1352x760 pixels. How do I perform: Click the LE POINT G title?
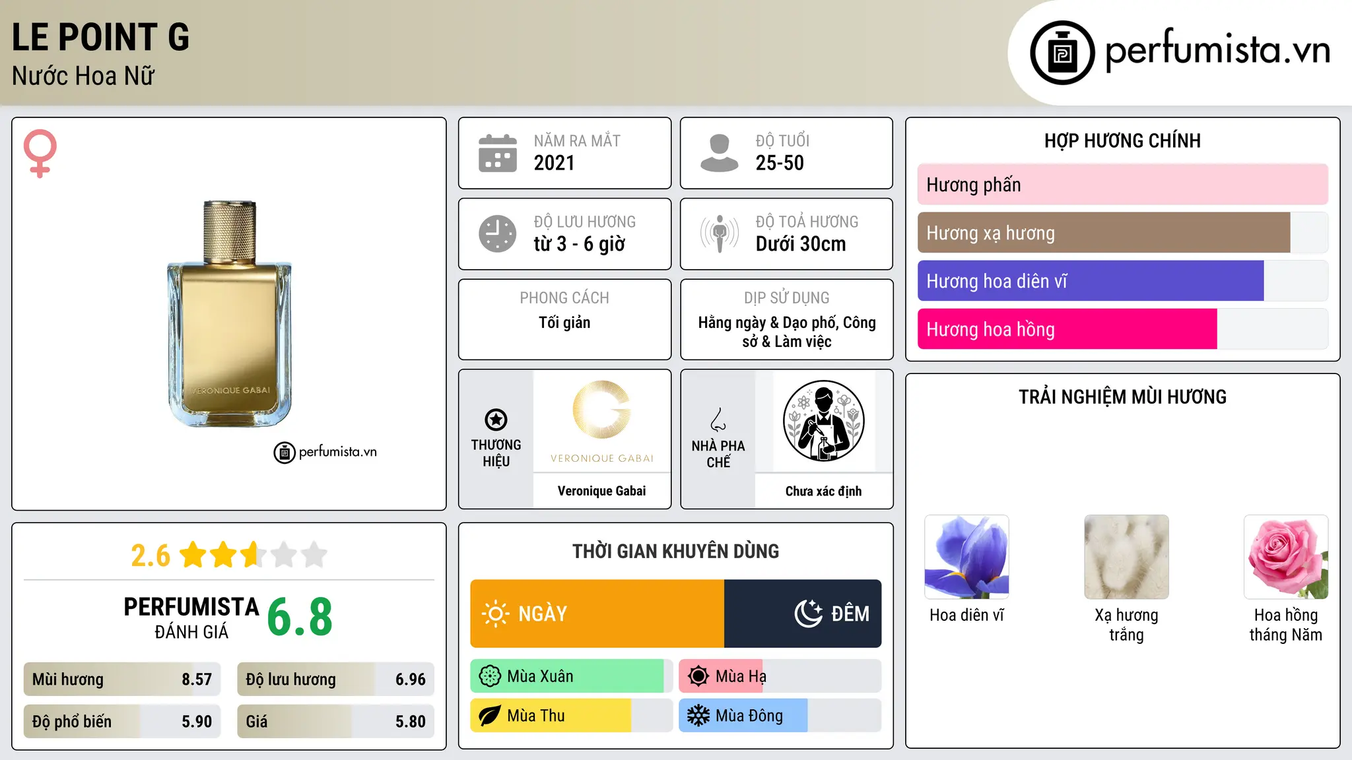click(100, 37)
